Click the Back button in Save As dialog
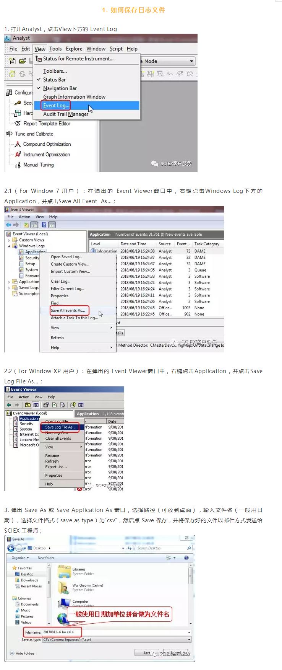Screen dimensions: 282x670 (x=11, y=548)
